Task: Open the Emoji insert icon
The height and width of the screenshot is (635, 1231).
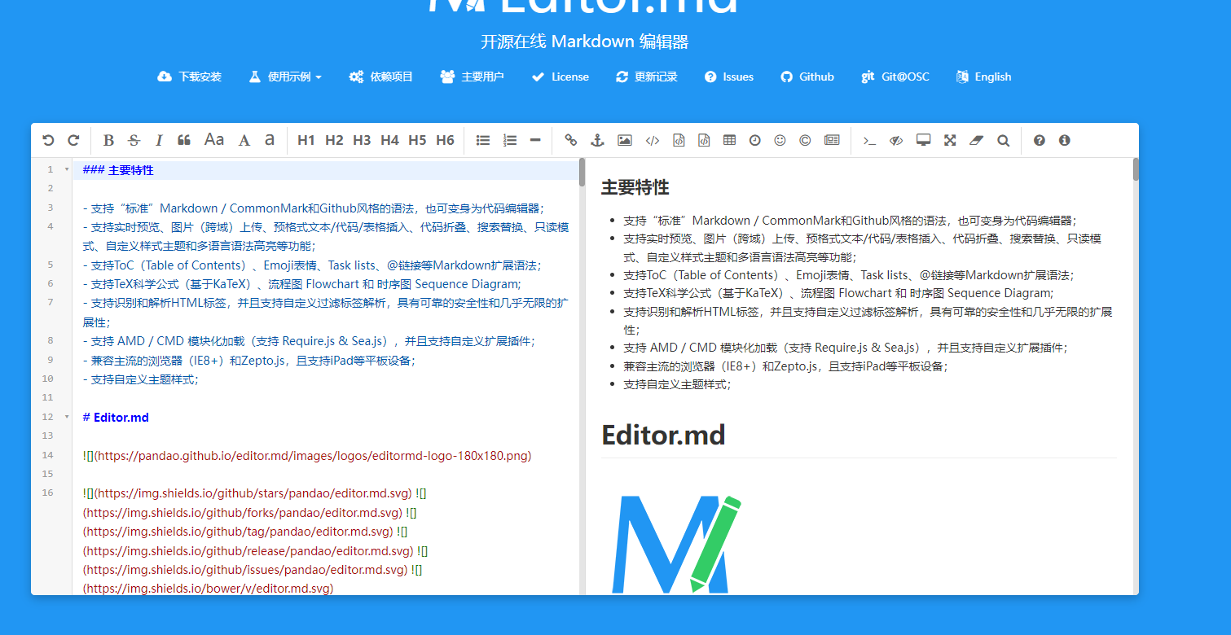Action: pos(780,140)
